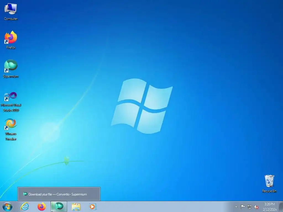Open the network status tray icon
Viewport: 283px width, 212px height.
click(x=250, y=207)
